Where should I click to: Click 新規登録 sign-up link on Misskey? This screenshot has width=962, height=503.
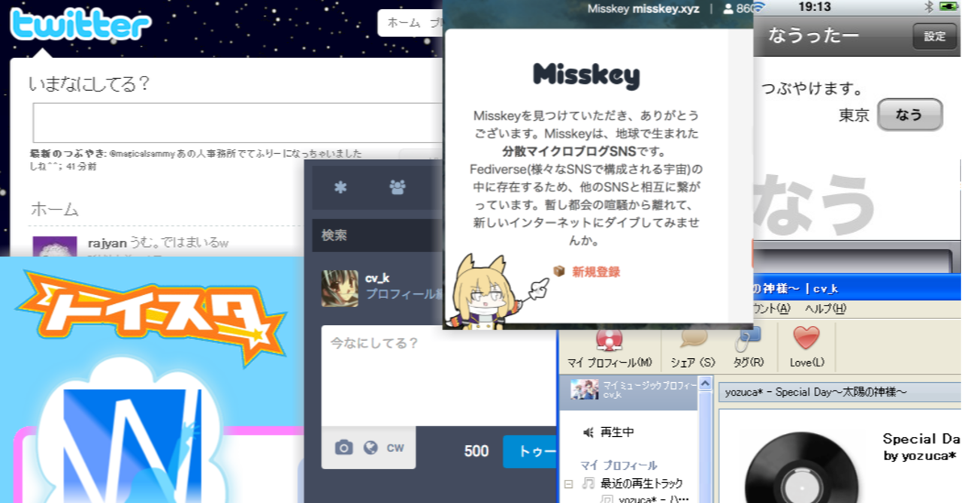[596, 272]
